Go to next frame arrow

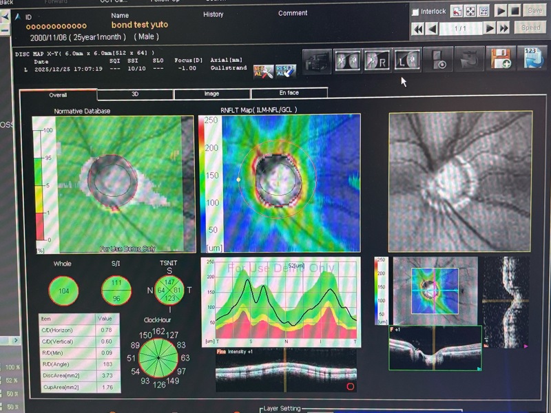[490, 28]
